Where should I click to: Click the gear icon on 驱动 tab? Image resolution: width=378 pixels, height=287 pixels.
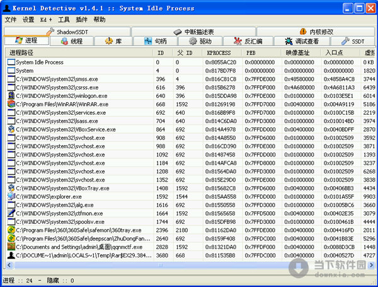(x=193, y=41)
